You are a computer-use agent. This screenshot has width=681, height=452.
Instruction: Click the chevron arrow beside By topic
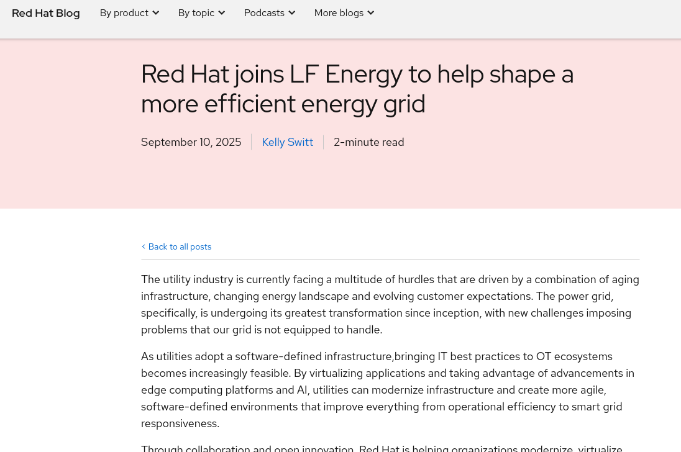pos(221,13)
